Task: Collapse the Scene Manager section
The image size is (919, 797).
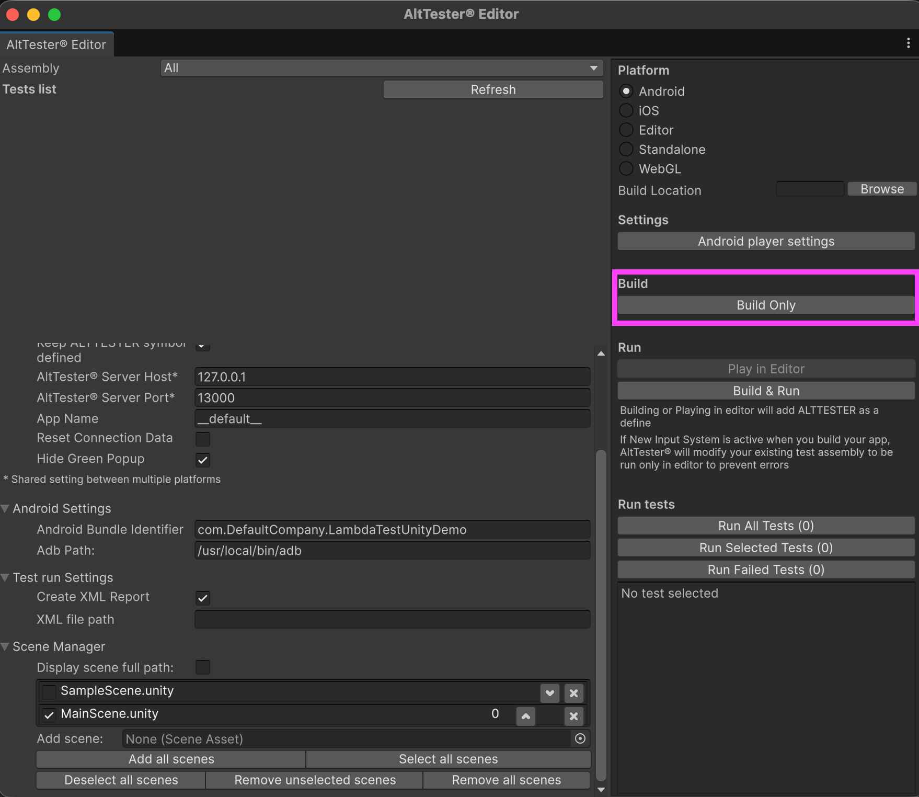Action: tap(5, 646)
